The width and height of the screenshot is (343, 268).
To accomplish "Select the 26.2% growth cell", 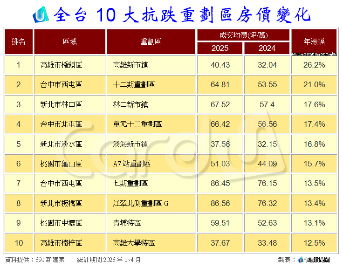I will [314, 65].
